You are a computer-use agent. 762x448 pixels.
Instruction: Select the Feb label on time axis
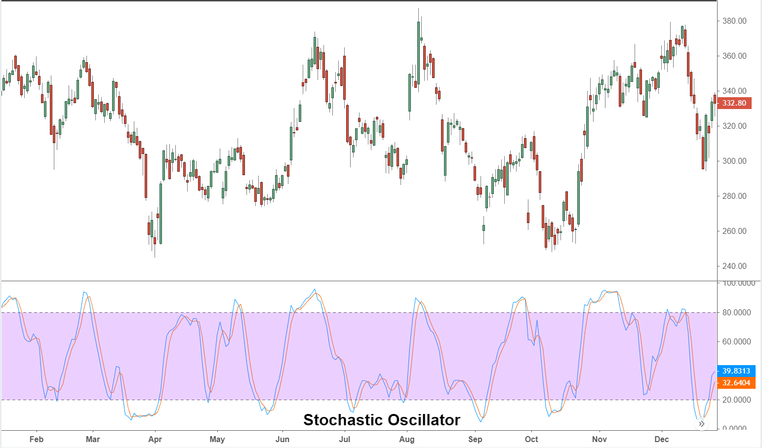click(x=37, y=439)
